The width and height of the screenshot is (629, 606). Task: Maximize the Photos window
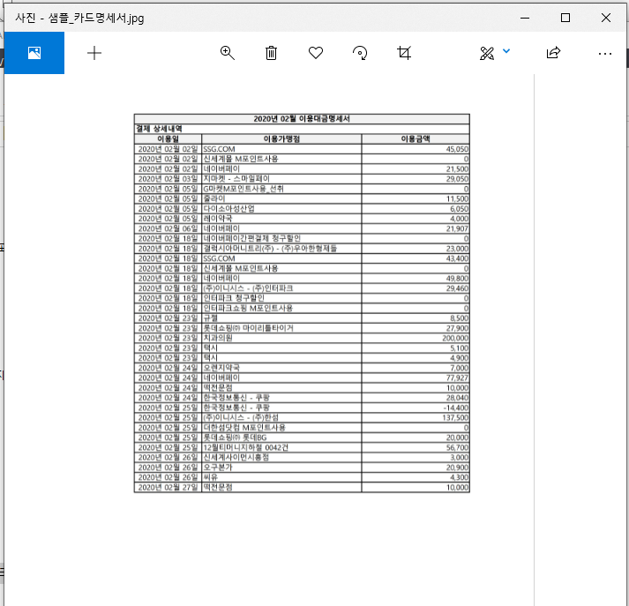click(x=565, y=18)
